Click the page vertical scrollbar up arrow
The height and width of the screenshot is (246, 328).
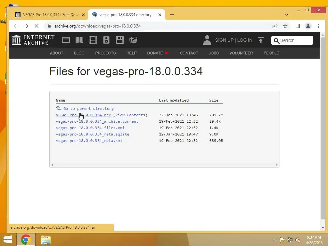tap(323, 35)
